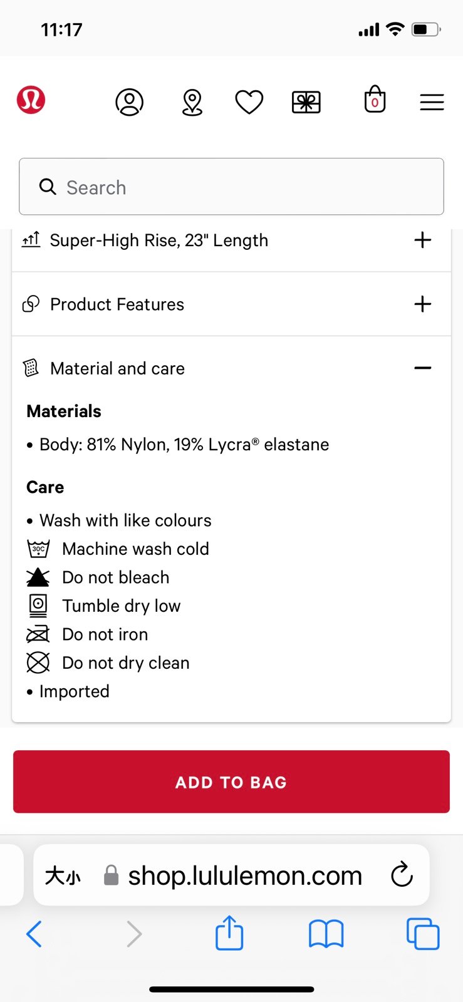Open the shopping bag icon
This screenshot has height=1002, width=463.
tap(375, 100)
